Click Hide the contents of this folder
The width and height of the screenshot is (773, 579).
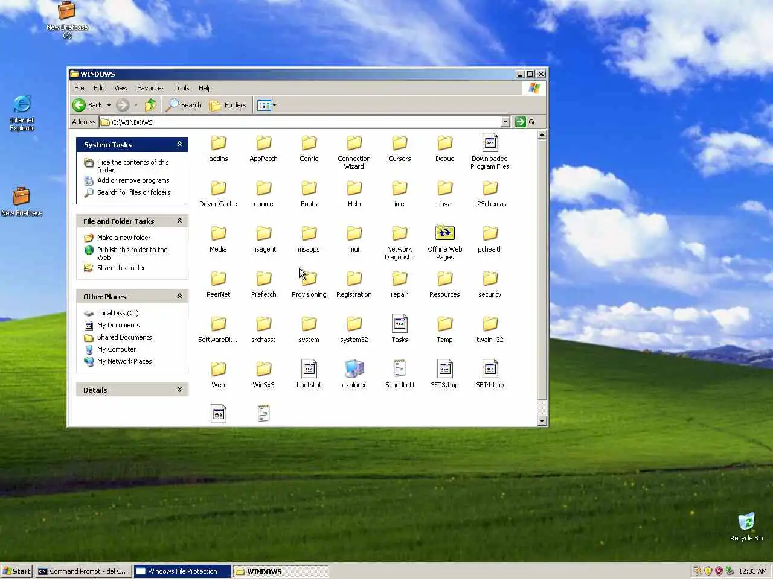(x=133, y=166)
